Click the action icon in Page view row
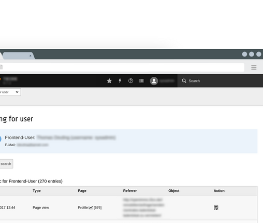263x223 pixels. (216, 207)
